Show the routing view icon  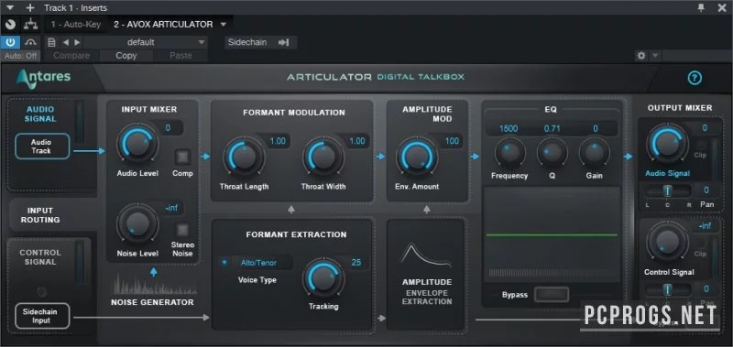click(31, 25)
